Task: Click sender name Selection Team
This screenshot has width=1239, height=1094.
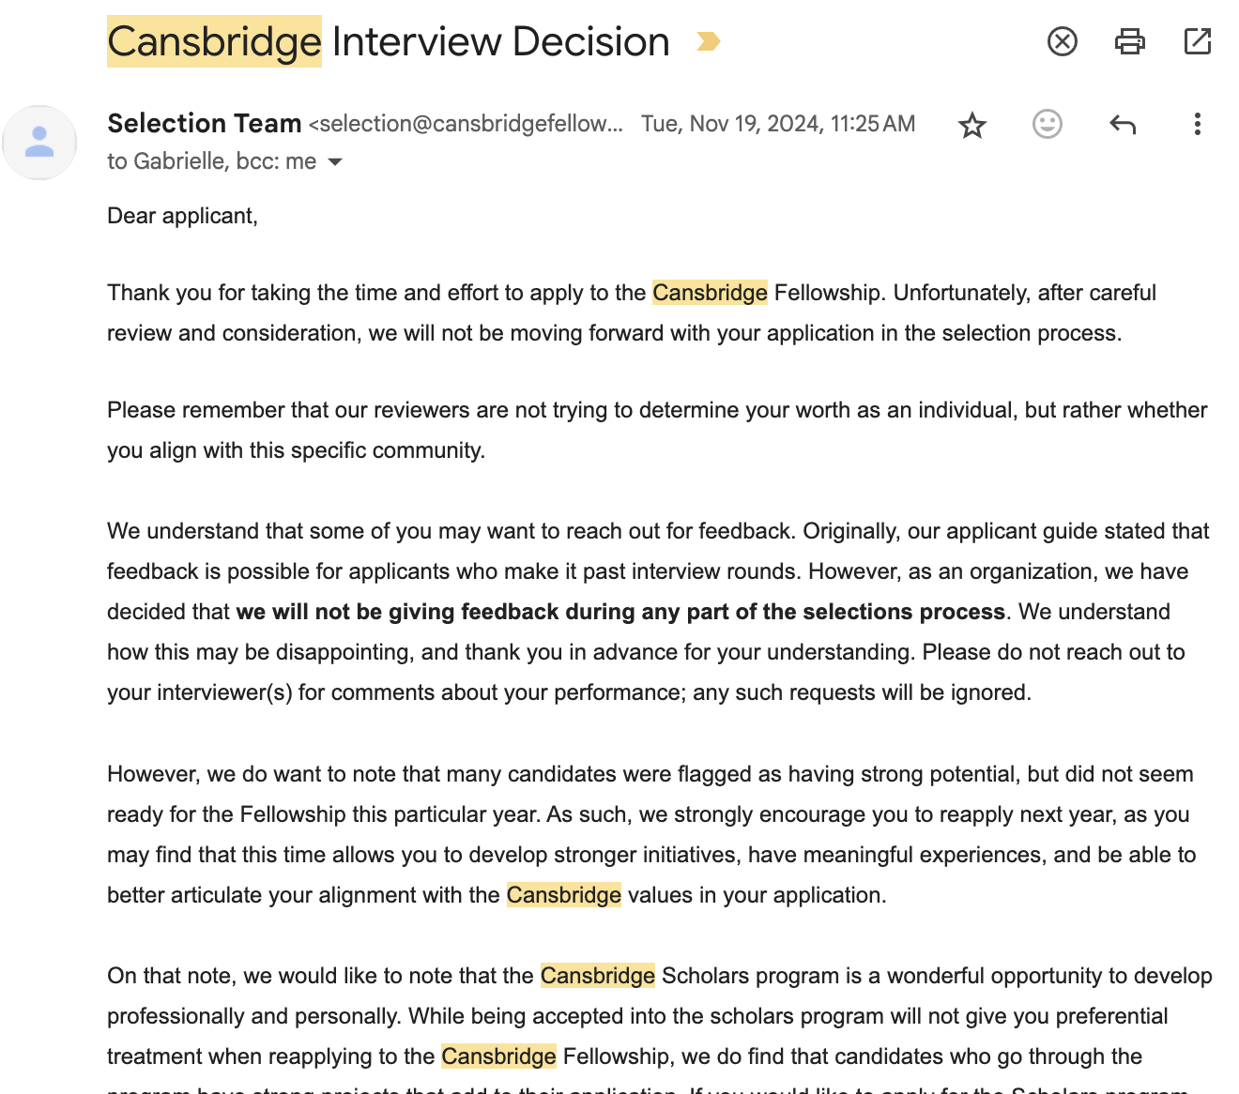Action: [x=204, y=123]
